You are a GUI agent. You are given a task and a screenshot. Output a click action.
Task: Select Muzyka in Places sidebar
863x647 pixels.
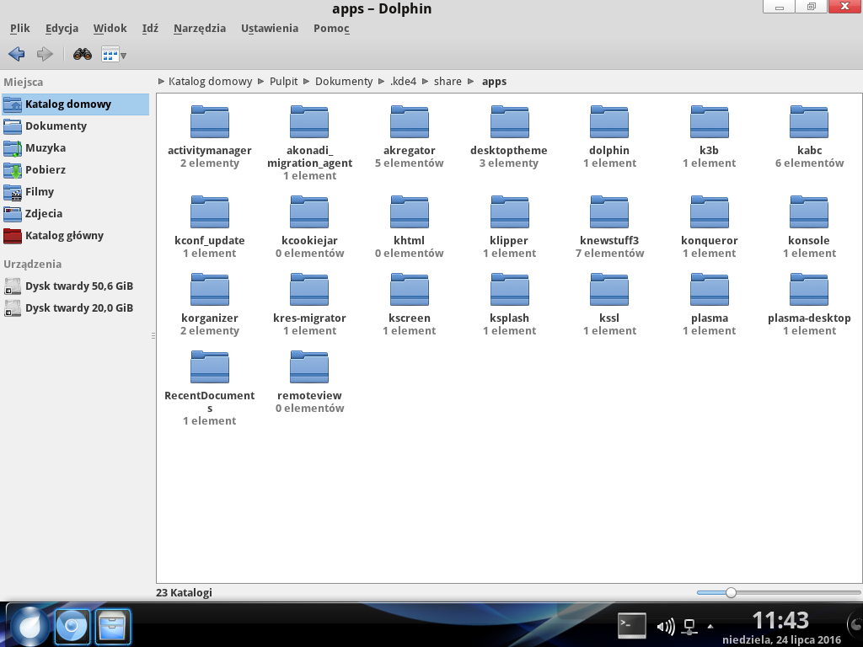coord(46,147)
